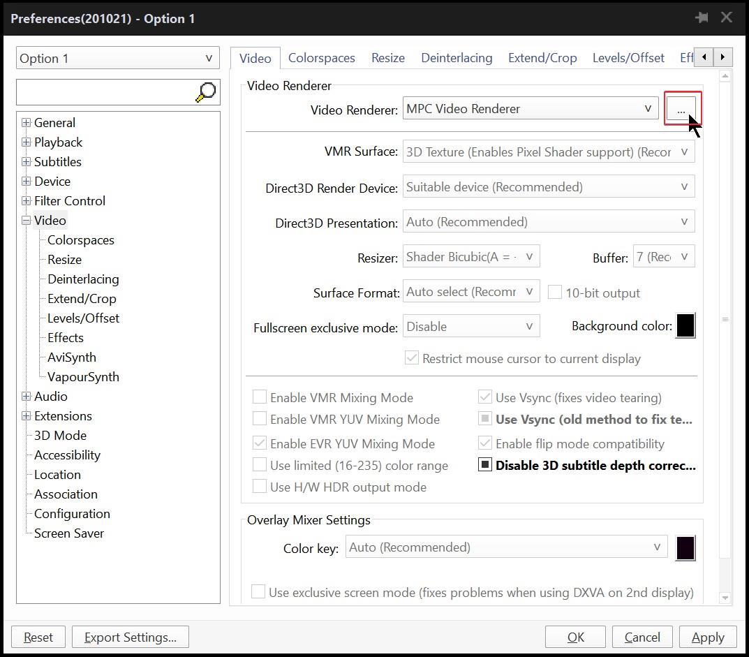Open the Buffer dropdown
Screen dimensions: 749x657
tap(664, 257)
